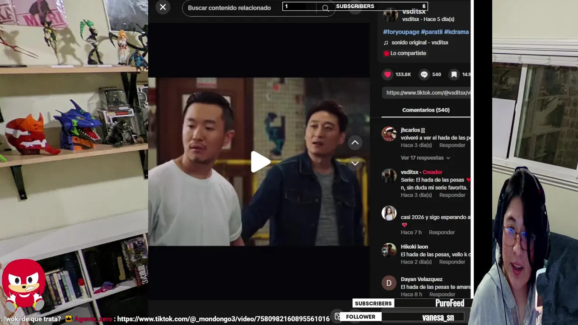Reply to Hikoki leon's comment
This screenshot has width=578, height=325.
pos(452,262)
